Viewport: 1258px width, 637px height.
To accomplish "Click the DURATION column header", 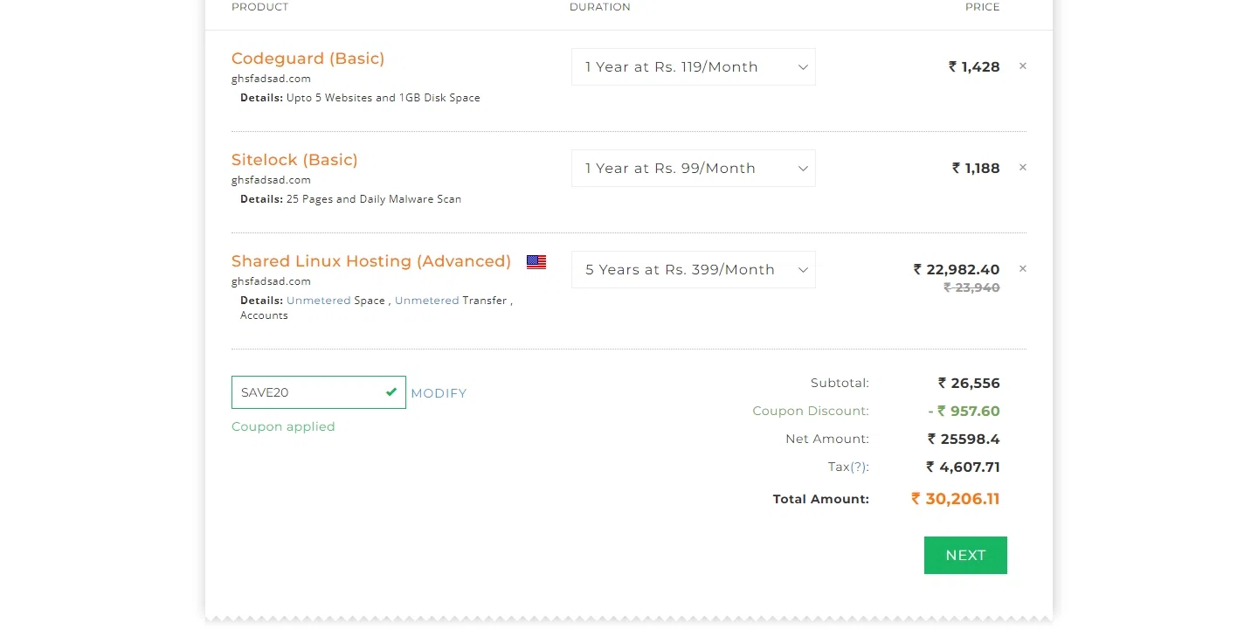I will (600, 7).
